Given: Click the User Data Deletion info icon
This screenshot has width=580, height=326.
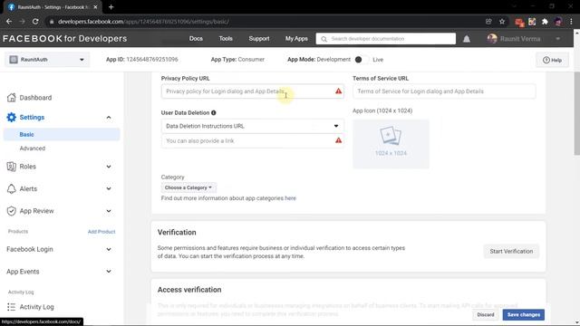Looking at the screenshot, I should pyautogui.click(x=214, y=112).
